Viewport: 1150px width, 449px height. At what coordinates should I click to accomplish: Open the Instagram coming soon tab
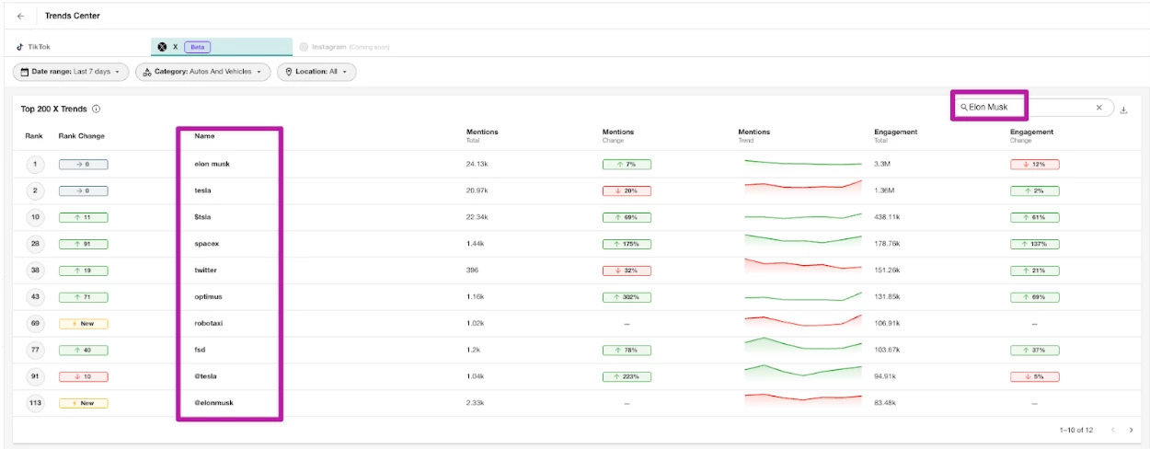point(346,47)
